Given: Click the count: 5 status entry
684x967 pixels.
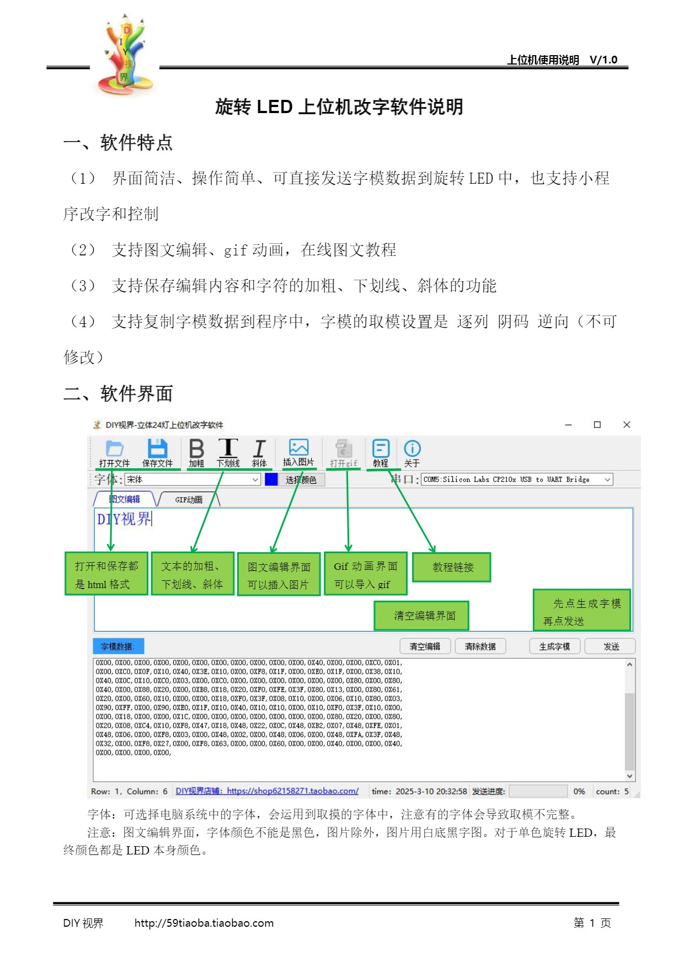Looking at the screenshot, I should coord(612,792).
